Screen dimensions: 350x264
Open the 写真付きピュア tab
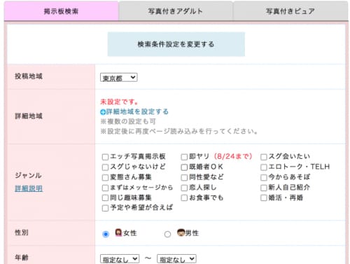click(x=290, y=11)
